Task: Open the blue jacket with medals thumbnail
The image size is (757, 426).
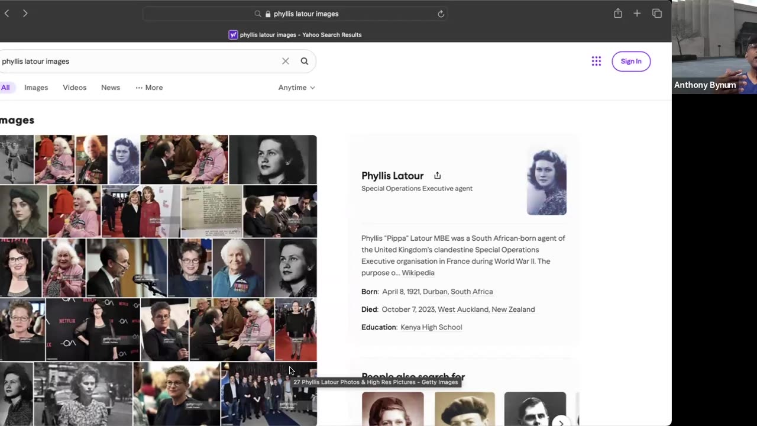Action: click(x=238, y=268)
